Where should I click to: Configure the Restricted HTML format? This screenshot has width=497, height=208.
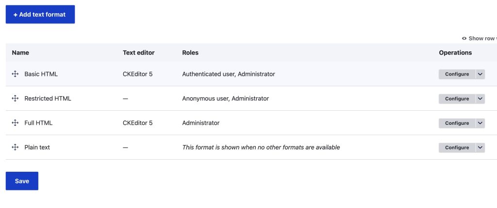457,99
